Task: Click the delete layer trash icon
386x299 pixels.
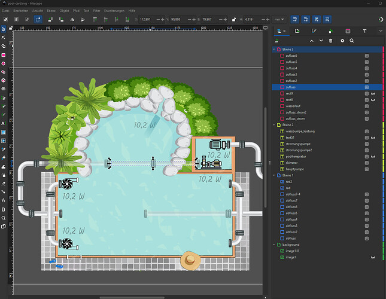Action: coord(330,41)
